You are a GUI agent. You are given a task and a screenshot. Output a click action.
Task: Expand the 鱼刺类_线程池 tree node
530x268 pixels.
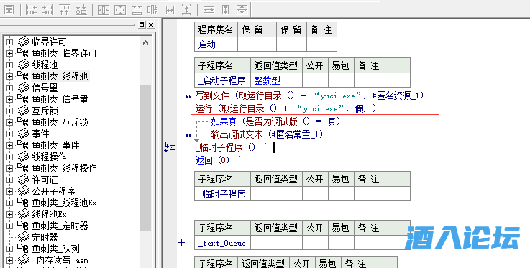point(9,76)
